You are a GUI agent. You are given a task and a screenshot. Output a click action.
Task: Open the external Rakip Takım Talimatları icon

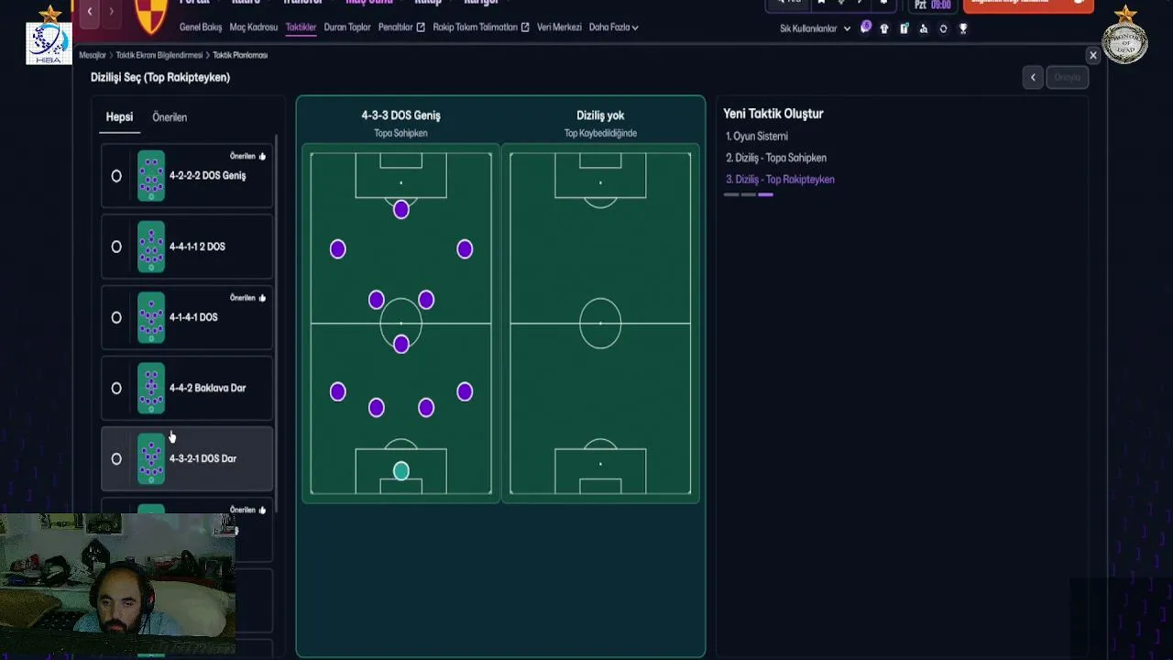525,27
